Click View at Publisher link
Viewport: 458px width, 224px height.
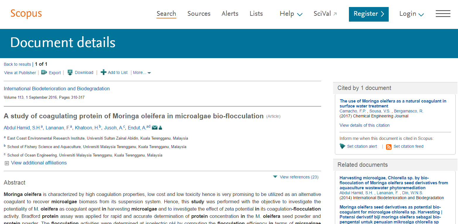tap(20, 73)
